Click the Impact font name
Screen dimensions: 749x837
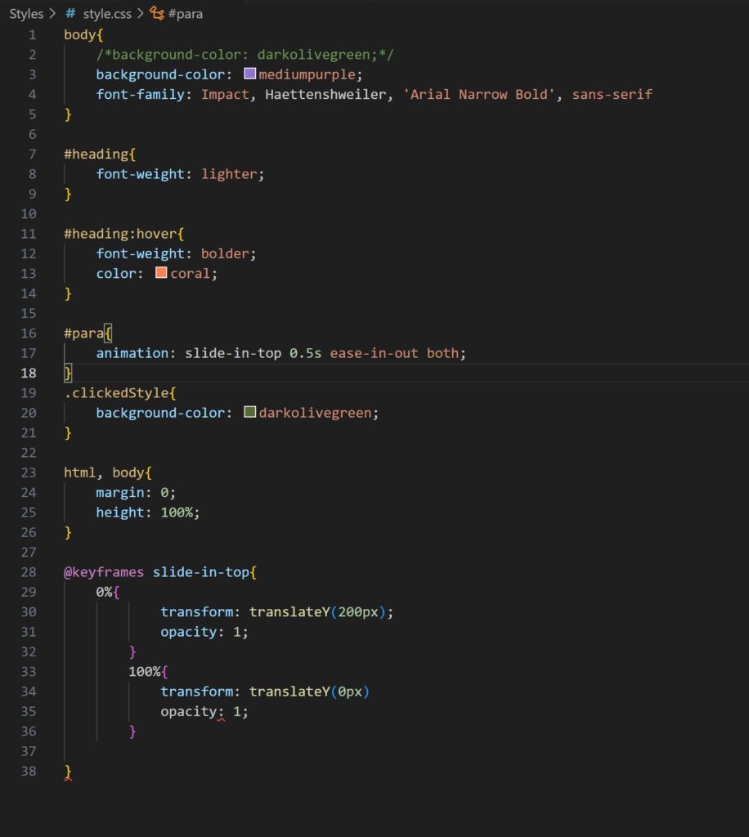coord(225,95)
